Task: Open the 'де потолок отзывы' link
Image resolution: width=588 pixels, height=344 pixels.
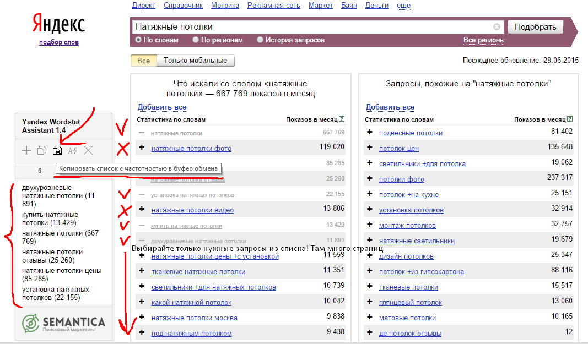Action: [x=410, y=334]
